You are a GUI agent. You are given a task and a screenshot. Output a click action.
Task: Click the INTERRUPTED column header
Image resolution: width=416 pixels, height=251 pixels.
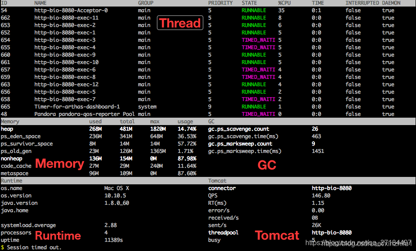point(362,3)
